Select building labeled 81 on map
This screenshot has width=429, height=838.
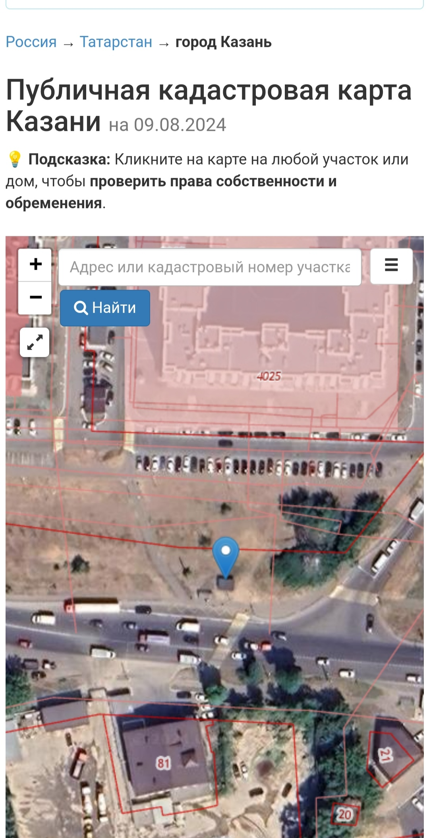coord(163,763)
